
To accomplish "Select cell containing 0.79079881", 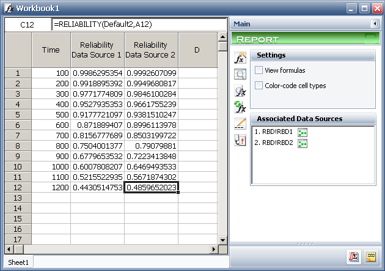I will (152, 146).
